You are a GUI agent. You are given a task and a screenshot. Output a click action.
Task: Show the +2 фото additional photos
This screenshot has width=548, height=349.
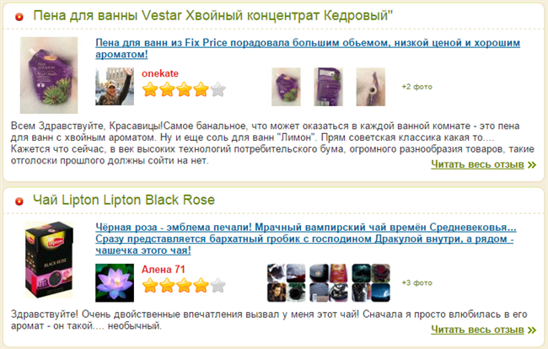417,87
